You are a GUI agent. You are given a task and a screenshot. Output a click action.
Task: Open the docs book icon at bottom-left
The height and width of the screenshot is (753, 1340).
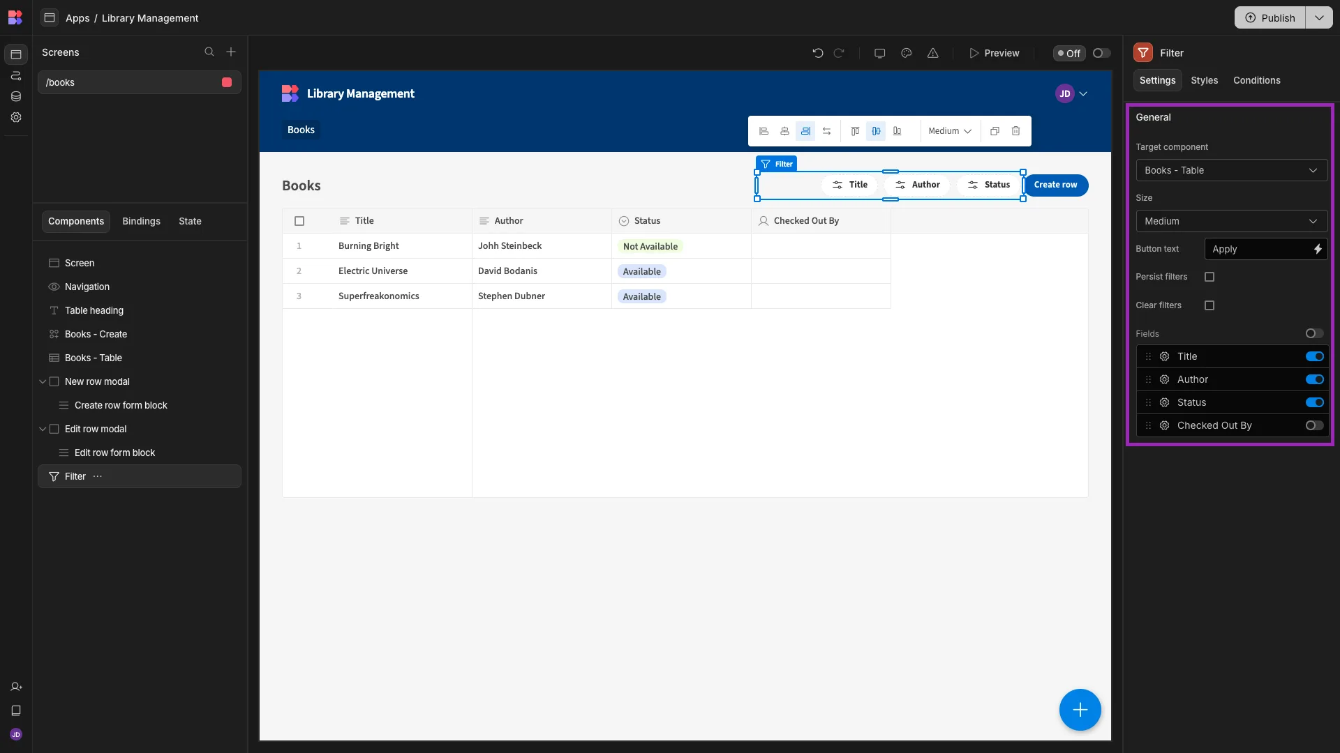pyautogui.click(x=16, y=710)
